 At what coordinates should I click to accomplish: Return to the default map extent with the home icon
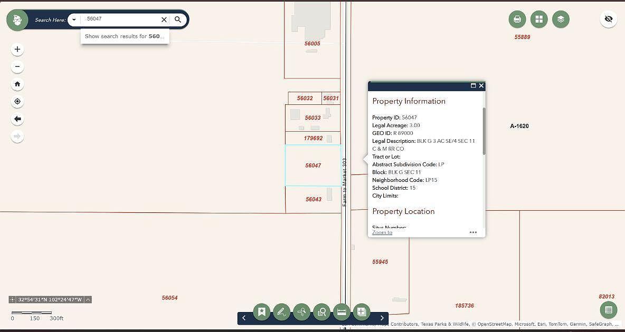(17, 84)
